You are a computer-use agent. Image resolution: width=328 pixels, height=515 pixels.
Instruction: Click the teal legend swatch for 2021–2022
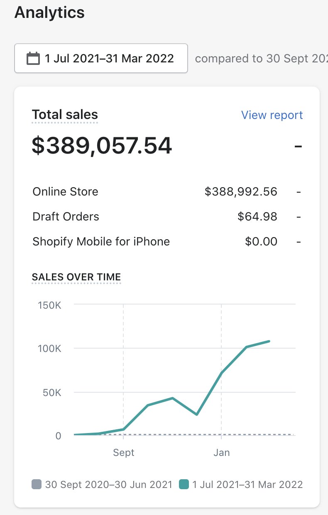(x=184, y=484)
